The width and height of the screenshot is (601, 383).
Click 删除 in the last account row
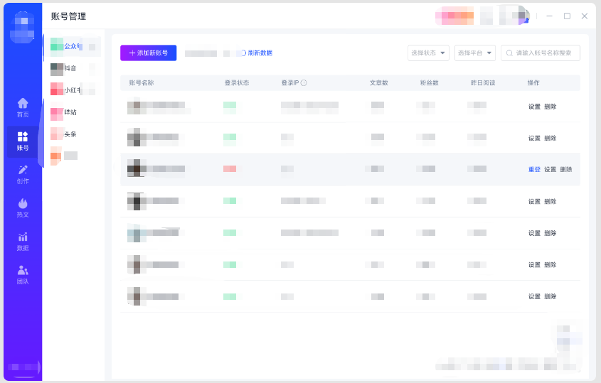pos(551,296)
